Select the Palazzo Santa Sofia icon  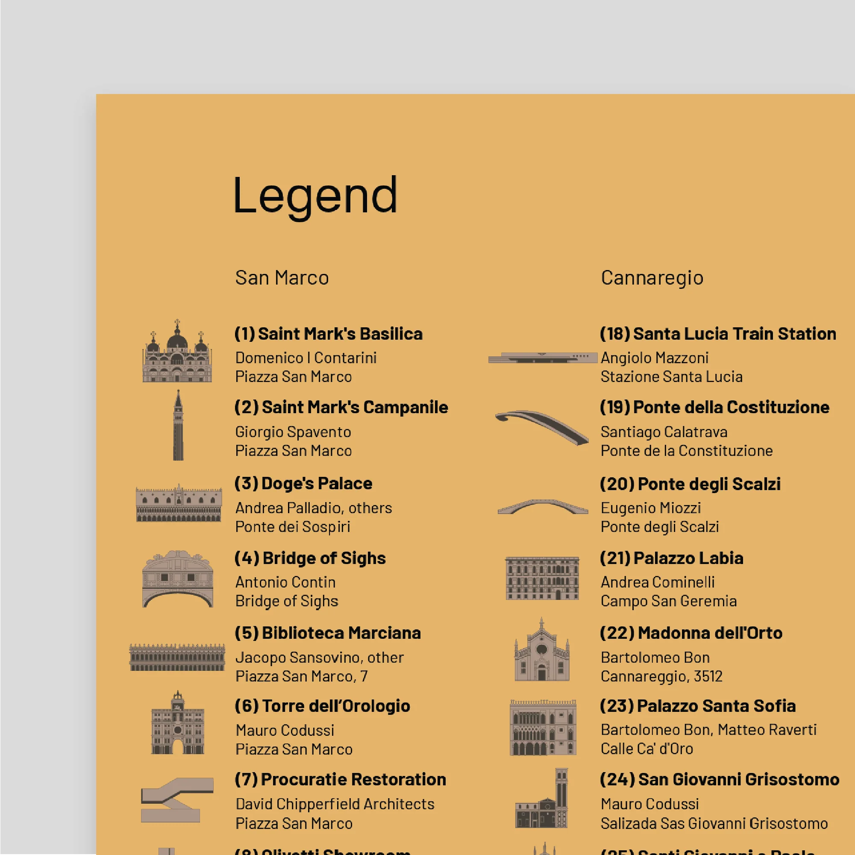coord(543,727)
